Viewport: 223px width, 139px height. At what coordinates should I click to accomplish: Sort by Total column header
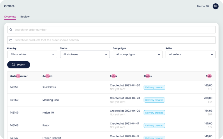point(209,76)
